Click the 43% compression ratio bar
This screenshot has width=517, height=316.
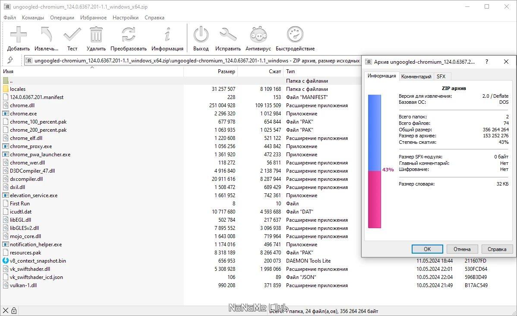tap(375, 161)
